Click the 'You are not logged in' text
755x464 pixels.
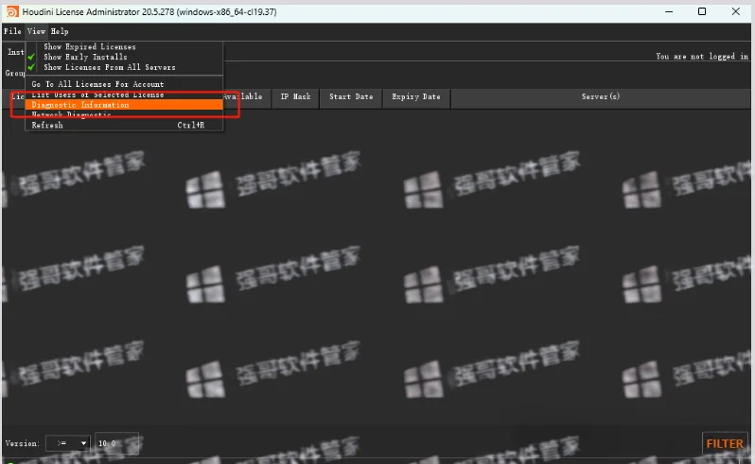click(x=702, y=57)
